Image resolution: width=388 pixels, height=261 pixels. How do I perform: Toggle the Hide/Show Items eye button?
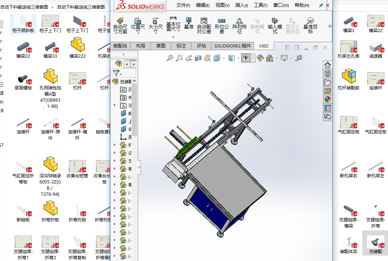(x=246, y=58)
